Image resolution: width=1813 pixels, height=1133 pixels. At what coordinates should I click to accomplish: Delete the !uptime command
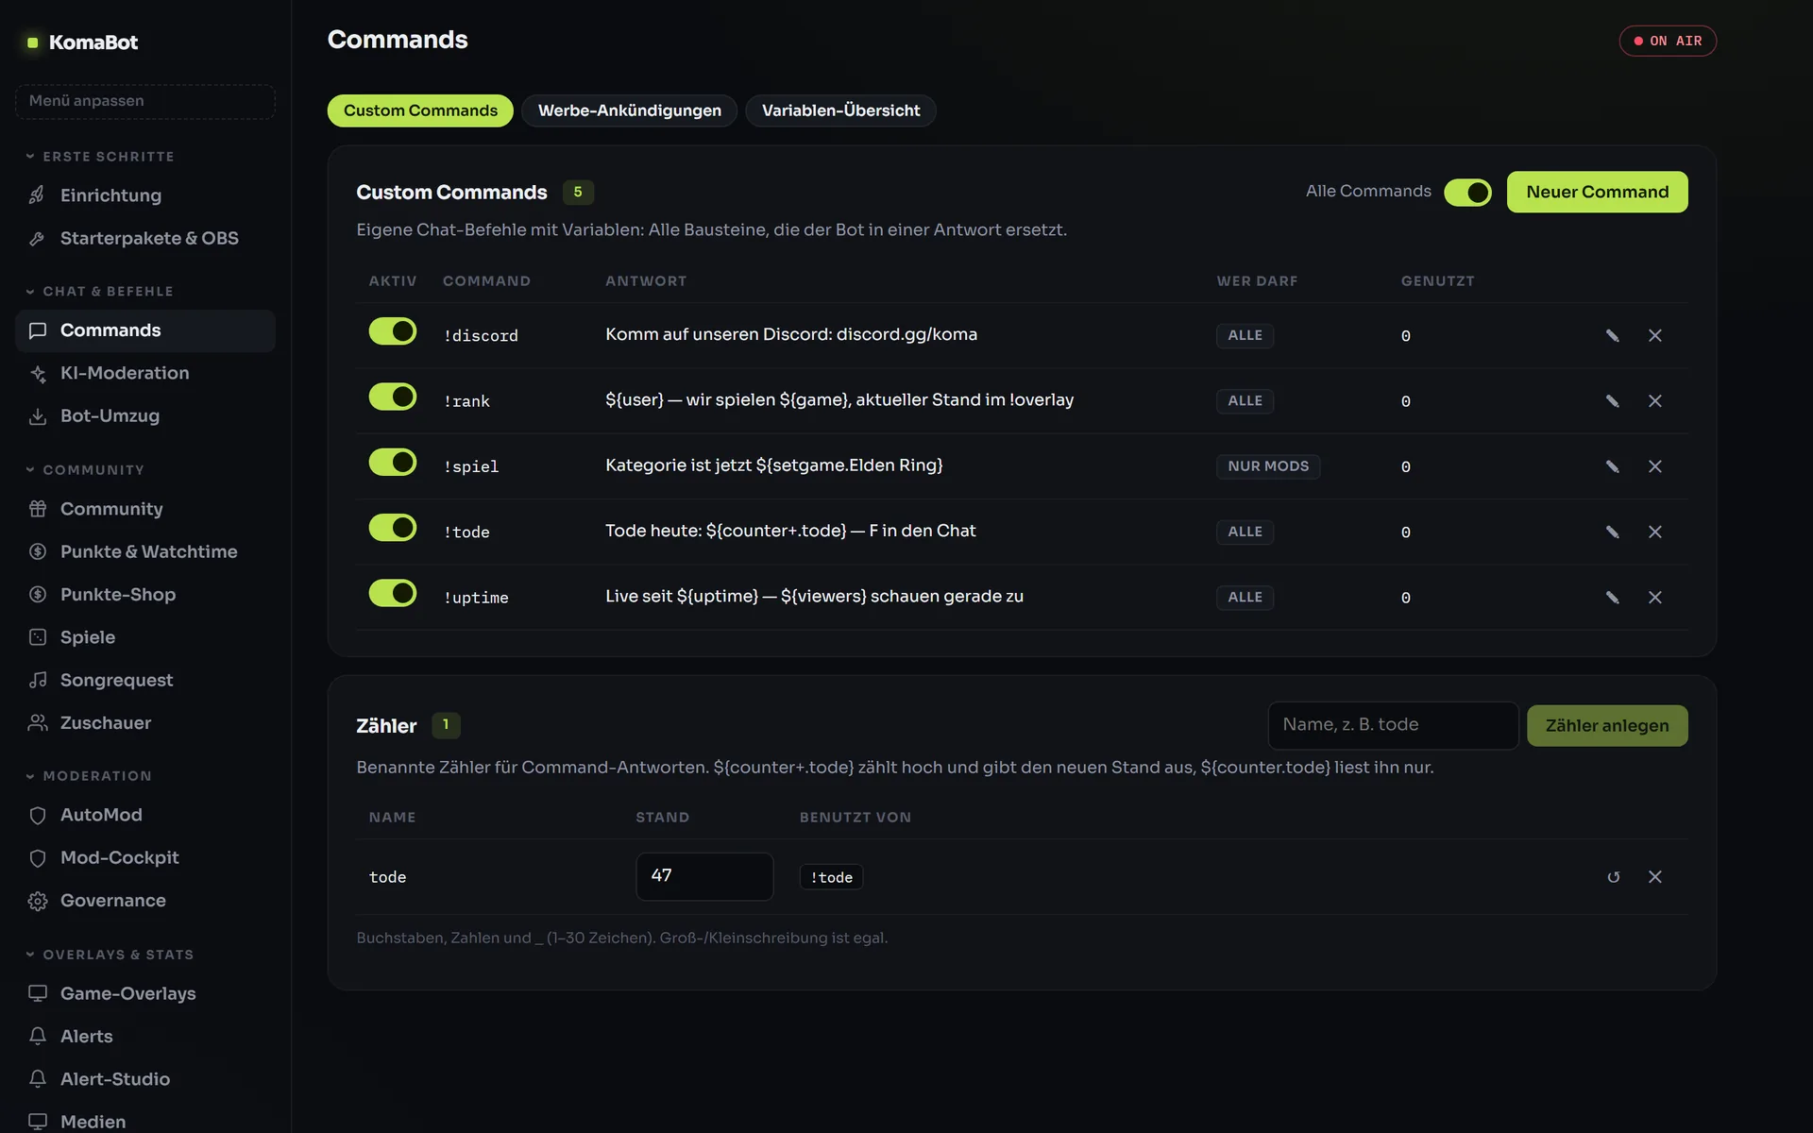pyautogui.click(x=1654, y=598)
